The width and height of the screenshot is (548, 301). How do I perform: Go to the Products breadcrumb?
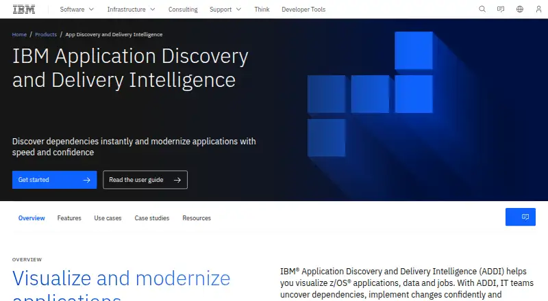click(x=46, y=34)
